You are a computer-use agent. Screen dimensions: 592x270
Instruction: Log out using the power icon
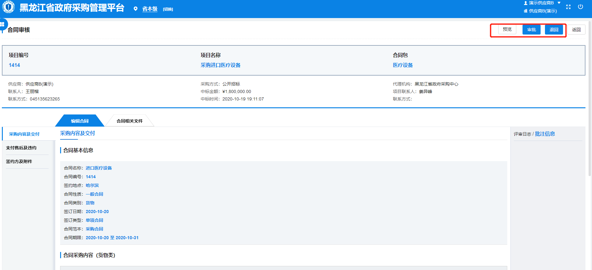coord(580,7)
